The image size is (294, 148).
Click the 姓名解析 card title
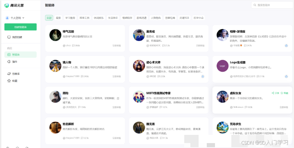pos(68,124)
